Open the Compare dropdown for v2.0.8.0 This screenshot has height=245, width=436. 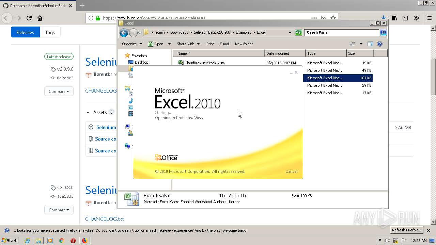click(x=59, y=210)
